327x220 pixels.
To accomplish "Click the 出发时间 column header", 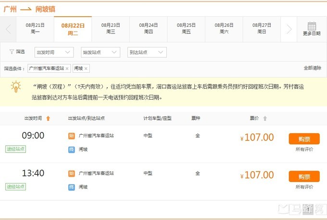I will click(33, 118).
